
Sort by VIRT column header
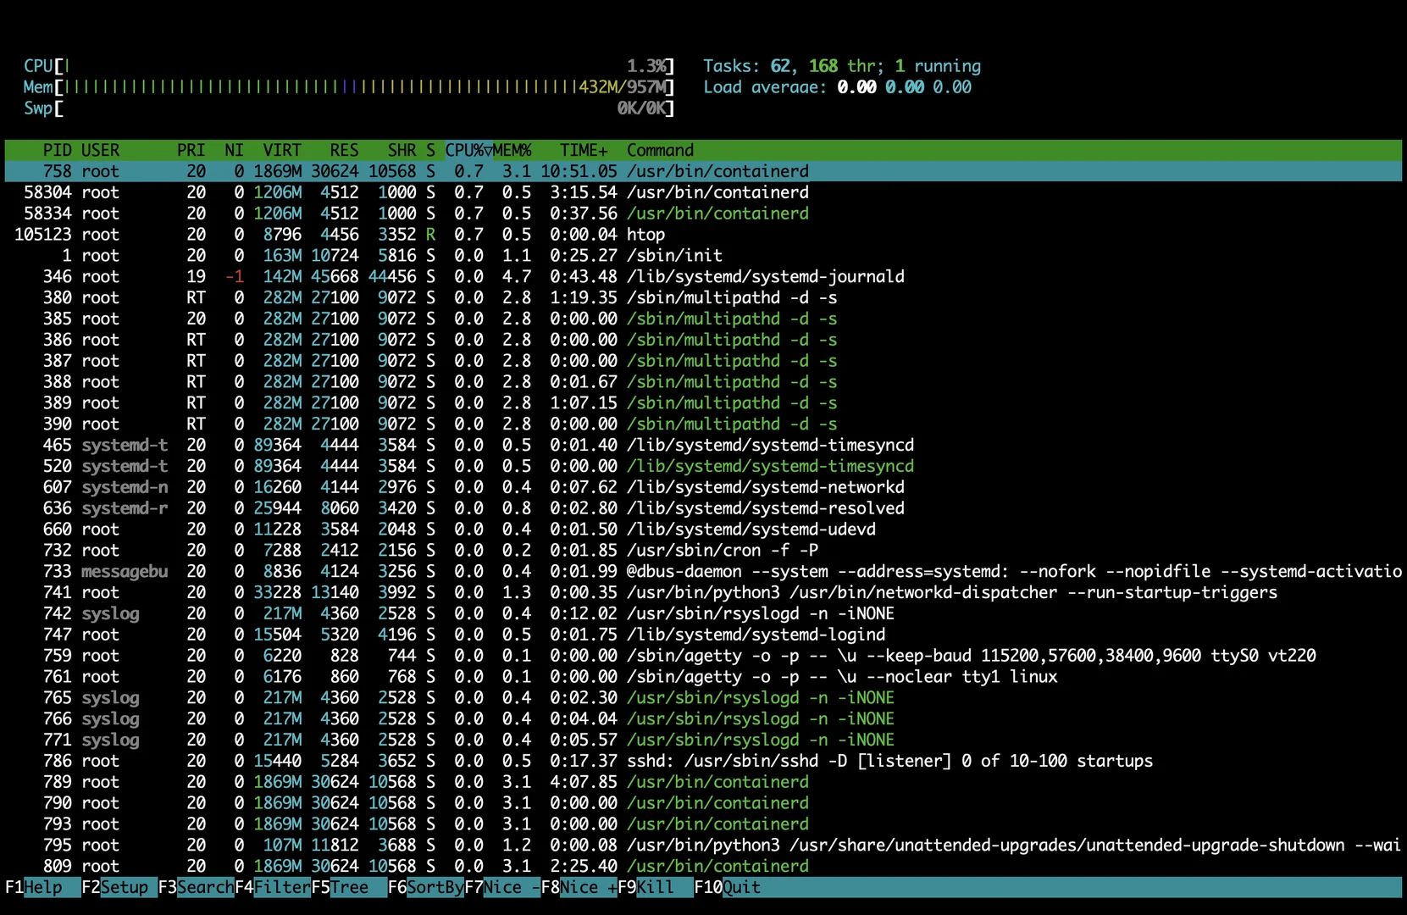point(282,150)
